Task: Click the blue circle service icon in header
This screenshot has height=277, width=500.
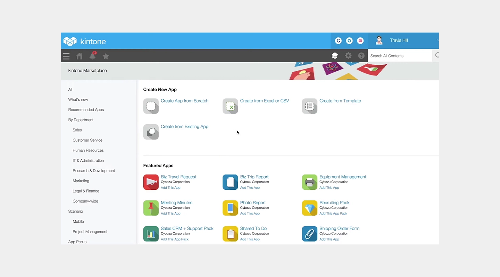Action: click(x=350, y=41)
